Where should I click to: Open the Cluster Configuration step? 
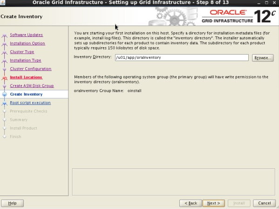(x=31, y=69)
